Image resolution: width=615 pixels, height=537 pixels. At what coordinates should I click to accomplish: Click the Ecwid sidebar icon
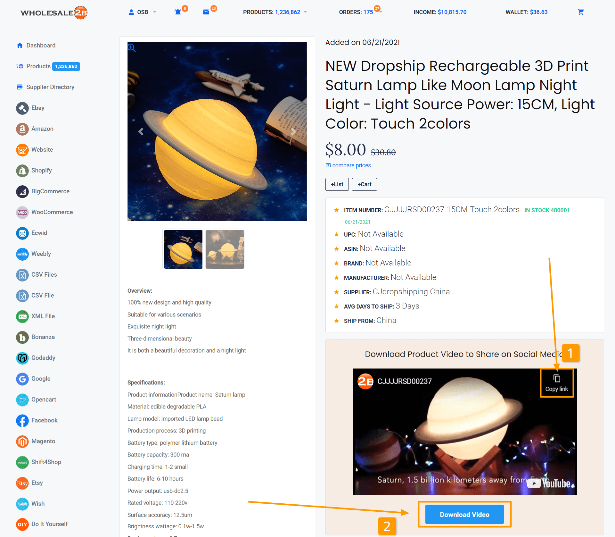coord(22,233)
